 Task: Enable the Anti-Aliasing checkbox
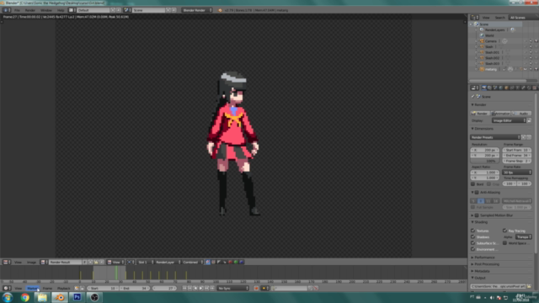(x=477, y=193)
